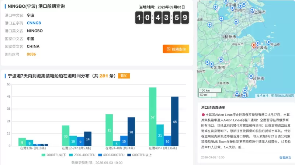The height and width of the screenshot is (165, 295).
Task: Click the 281 total vessel count
Action: pyautogui.click(x=104, y=76)
